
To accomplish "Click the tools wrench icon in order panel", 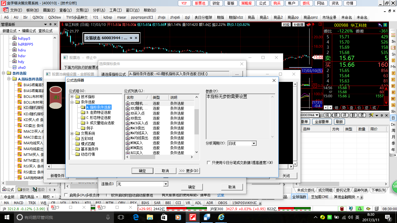I will [x=371, y=115].
